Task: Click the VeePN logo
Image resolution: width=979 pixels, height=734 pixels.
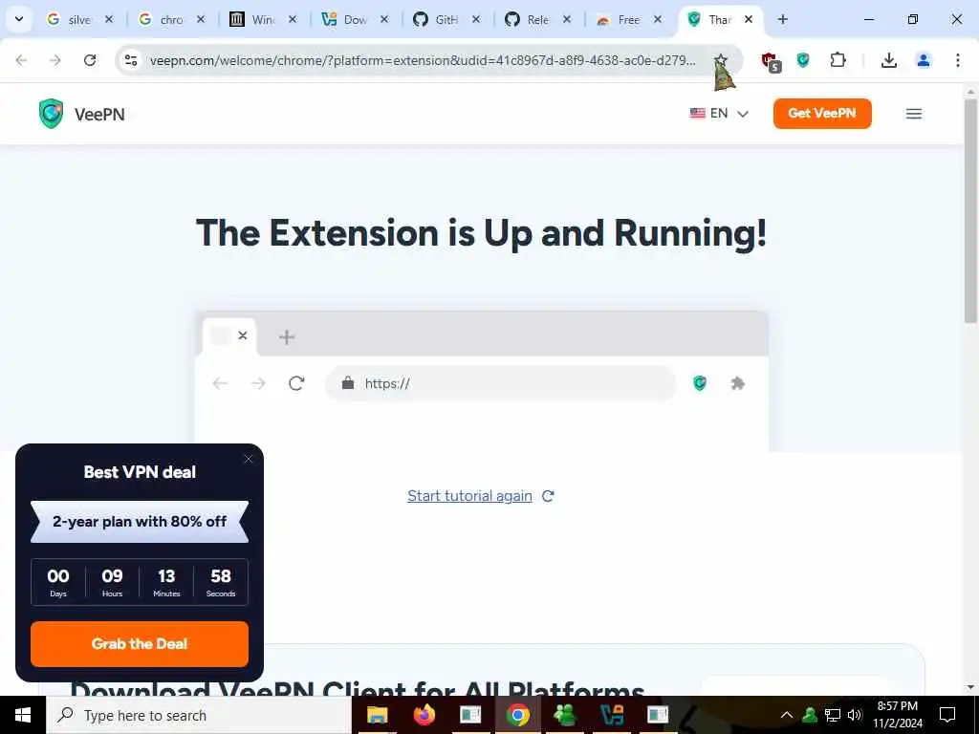Action: tap(81, 114)
